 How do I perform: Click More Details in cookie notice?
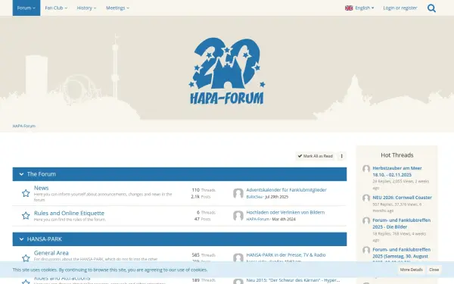[411, 270]
